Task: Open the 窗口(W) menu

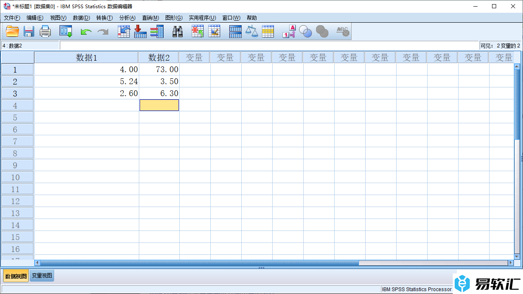Action: 231,18
